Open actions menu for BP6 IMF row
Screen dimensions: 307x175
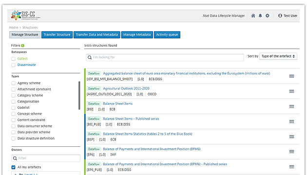point(291,152)
